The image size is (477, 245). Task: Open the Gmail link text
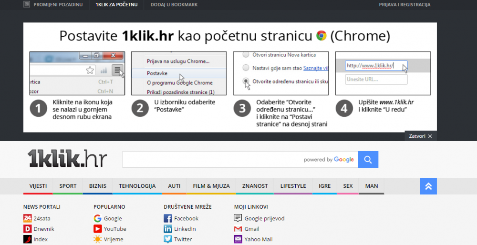(x=252, y=229)
